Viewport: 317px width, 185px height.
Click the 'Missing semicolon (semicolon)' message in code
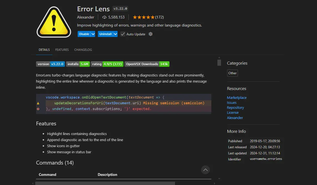(x=174, y=103)
